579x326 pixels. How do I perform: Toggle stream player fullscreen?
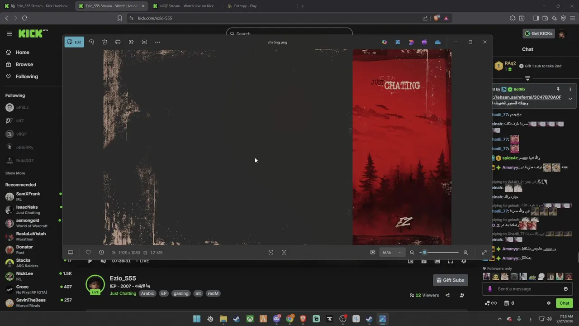[451, 261]
